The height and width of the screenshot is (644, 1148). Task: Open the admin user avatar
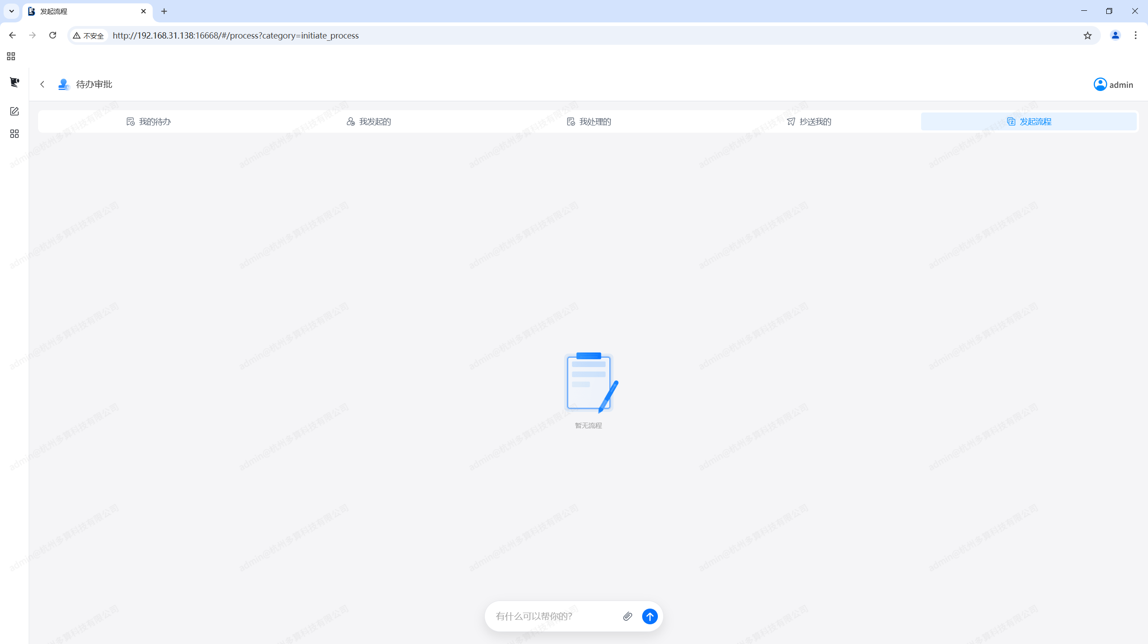(x=1100, y=84)
